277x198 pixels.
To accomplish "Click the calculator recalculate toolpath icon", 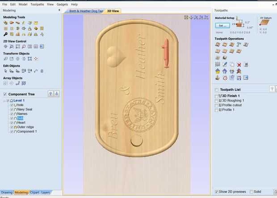I will pyautogui.click(x=246, y=65).
